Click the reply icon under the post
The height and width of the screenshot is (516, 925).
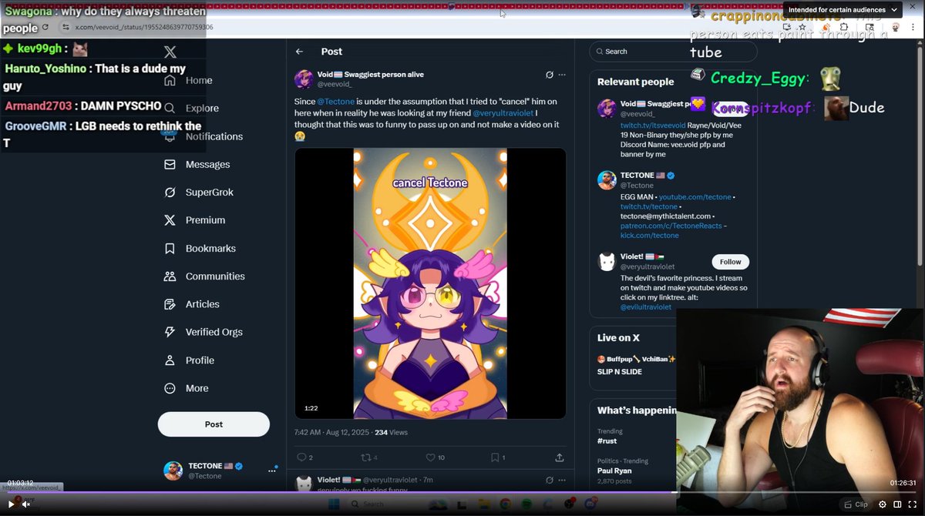(302, 457)
